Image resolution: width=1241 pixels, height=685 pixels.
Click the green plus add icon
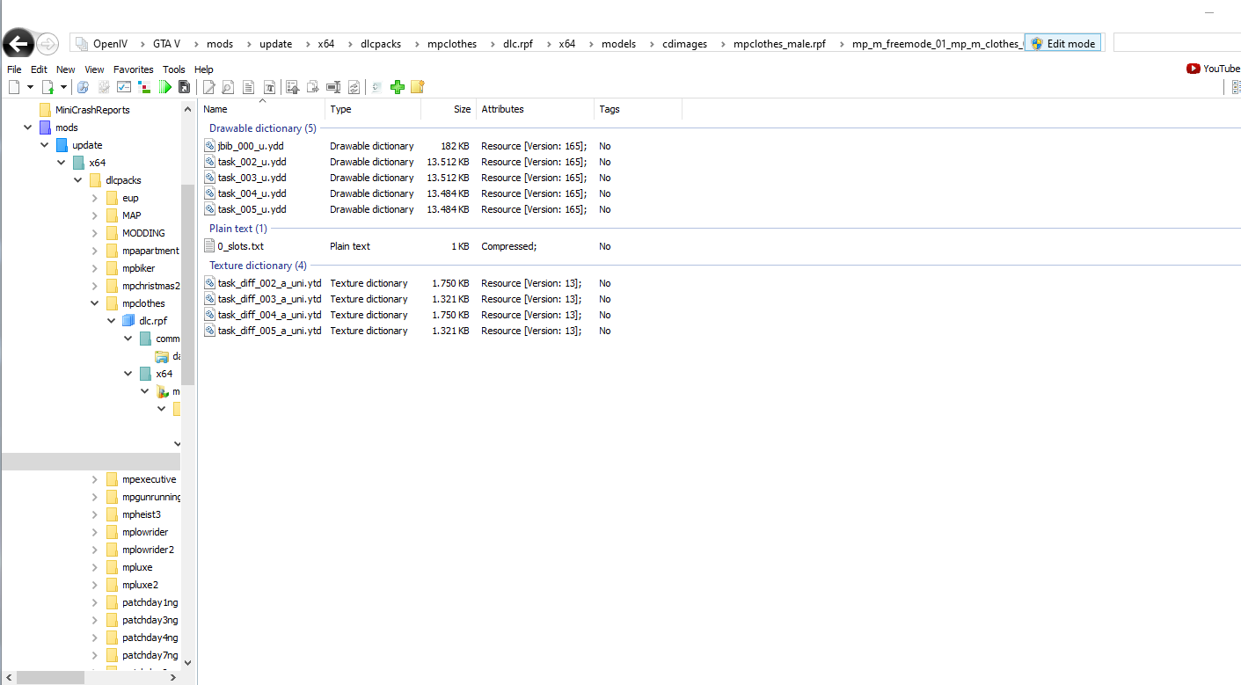pyautogui.click(x=398, y=86)
